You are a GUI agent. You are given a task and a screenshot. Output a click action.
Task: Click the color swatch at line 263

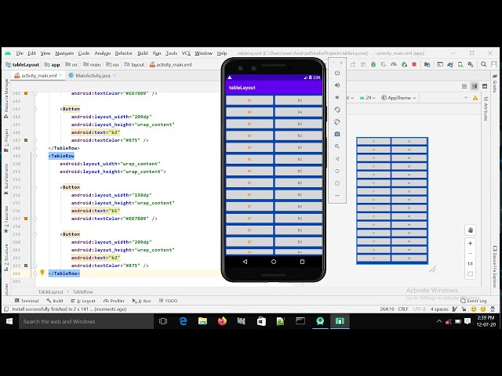[x=26, y=266]
